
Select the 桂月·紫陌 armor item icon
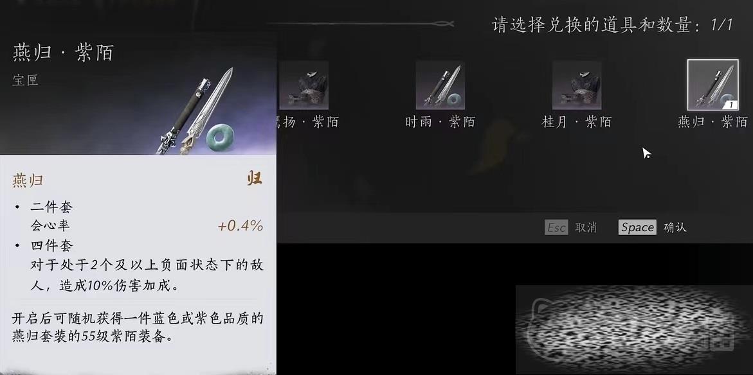tap(577, 85)
